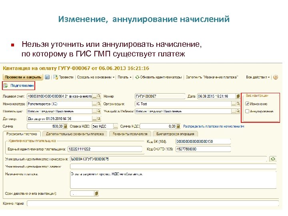Click the Уникальный идентификатор заявки field
Viewport: 288px width, 216px height.
coord(173,166)
